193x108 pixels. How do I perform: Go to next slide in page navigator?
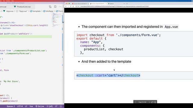coord(149,102)
